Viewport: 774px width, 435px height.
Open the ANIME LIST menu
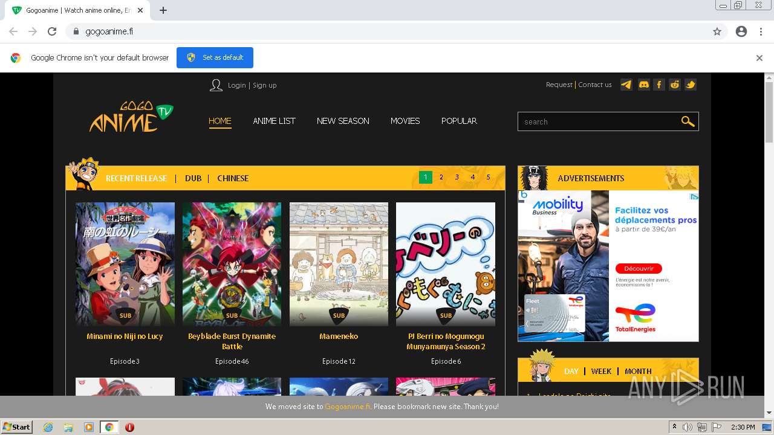pos(274,121)
